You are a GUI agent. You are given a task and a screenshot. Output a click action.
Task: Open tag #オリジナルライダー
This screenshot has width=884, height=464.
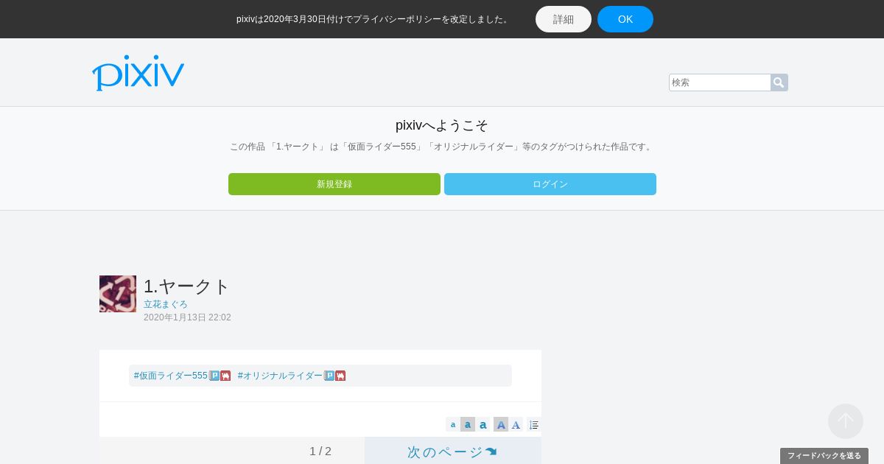pos(280,376)
